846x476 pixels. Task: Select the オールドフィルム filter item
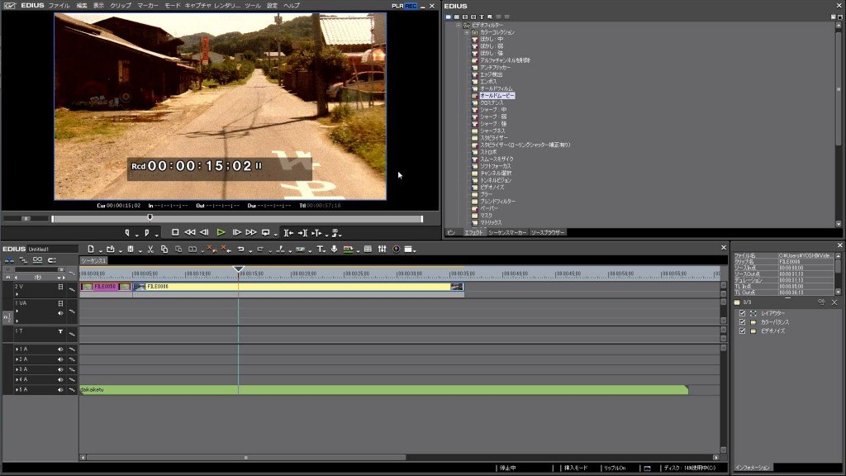(497, 88)
